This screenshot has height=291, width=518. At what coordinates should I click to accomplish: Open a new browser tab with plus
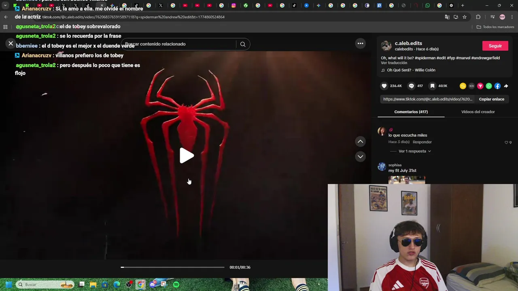[x=463, y=6]
